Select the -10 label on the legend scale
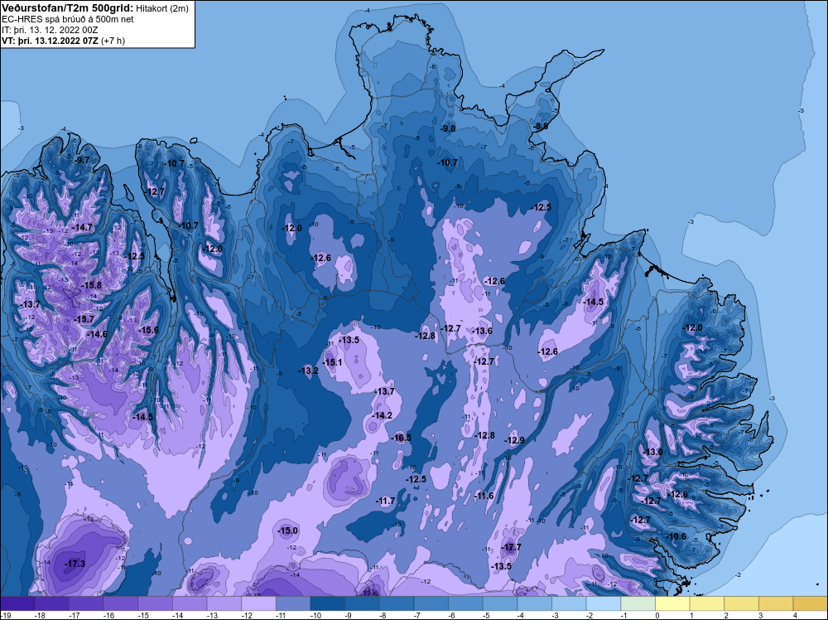 [x=315, y=615]
